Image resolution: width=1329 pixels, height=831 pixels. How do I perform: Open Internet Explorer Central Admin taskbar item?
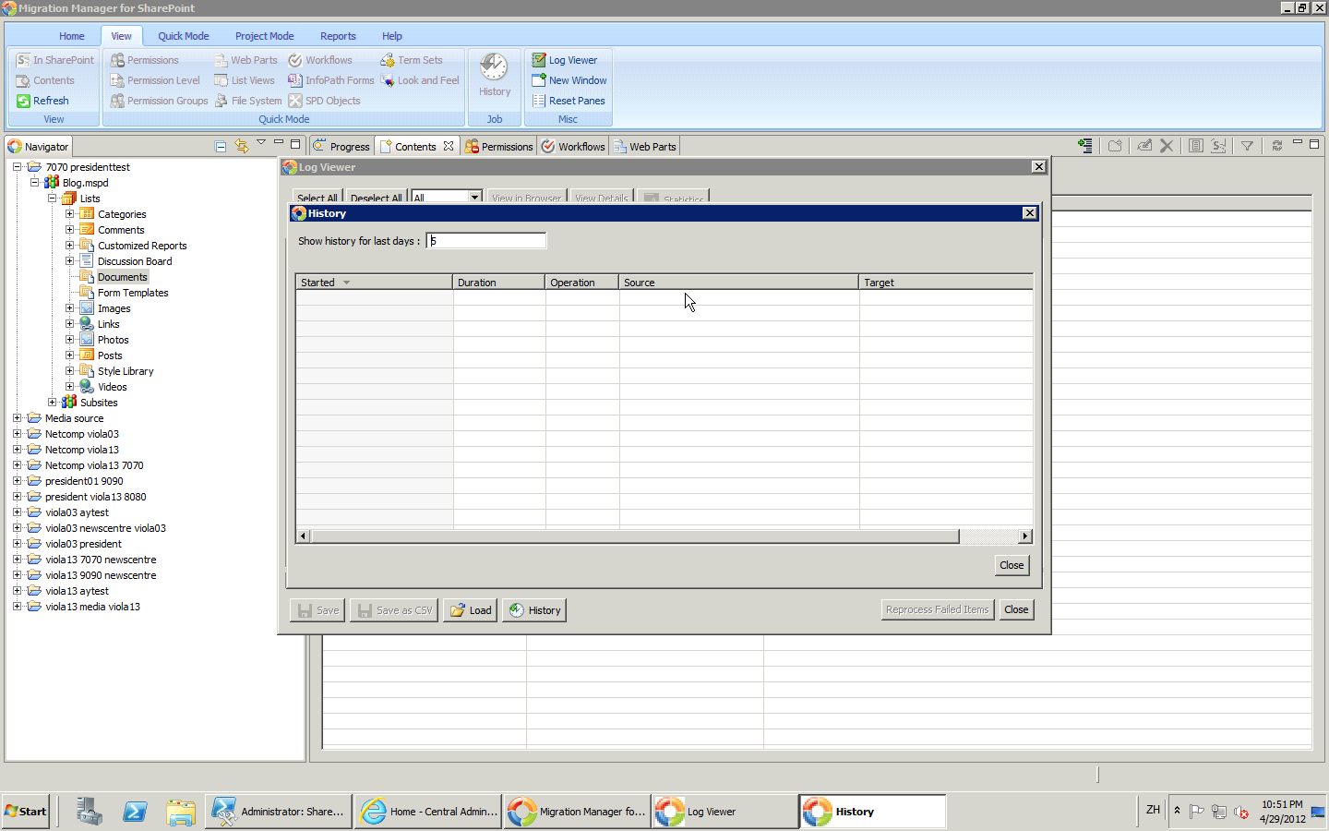tap(429, 812)
